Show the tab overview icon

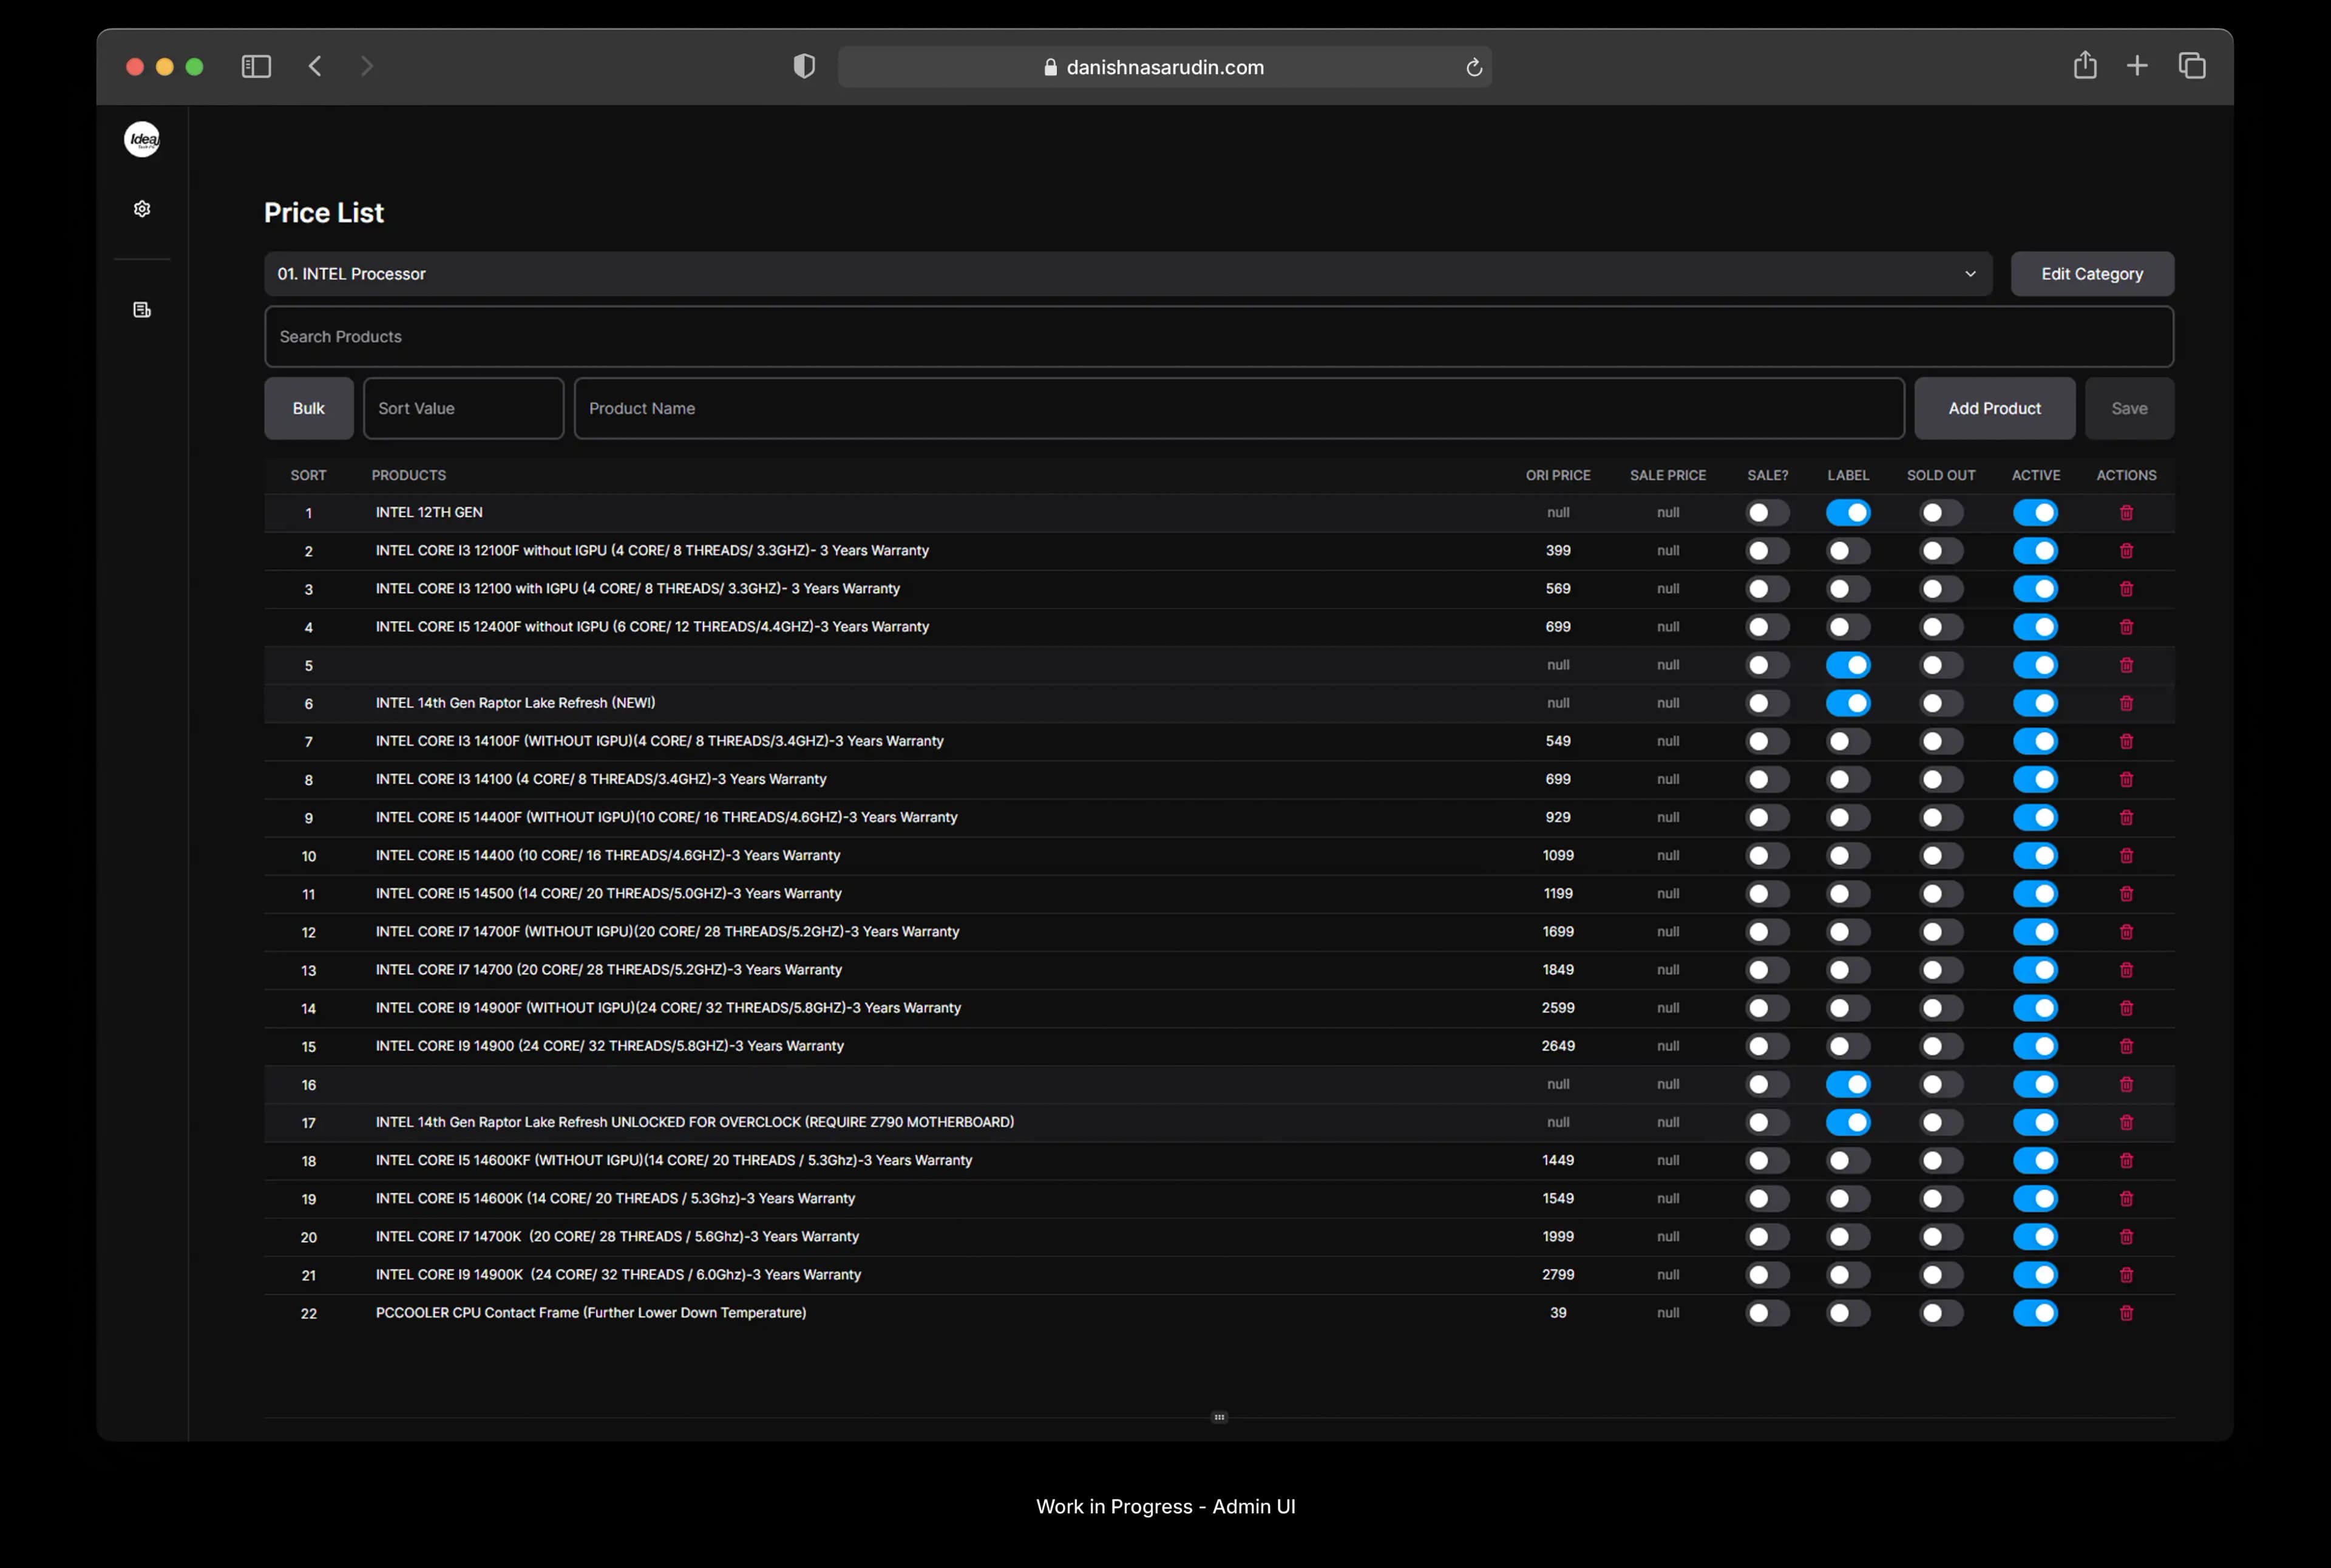pos(2192,66)
